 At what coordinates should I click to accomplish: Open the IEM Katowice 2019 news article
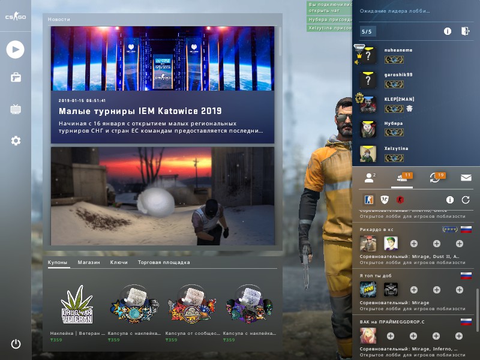tap(163, 85)
